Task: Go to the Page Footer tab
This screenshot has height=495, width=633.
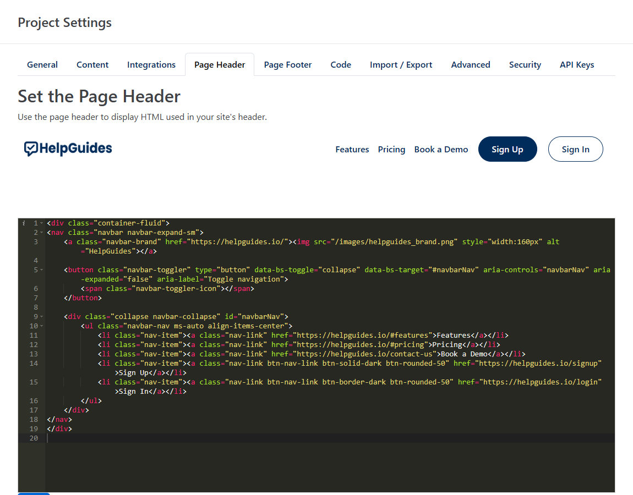Action: pos(288,64)
